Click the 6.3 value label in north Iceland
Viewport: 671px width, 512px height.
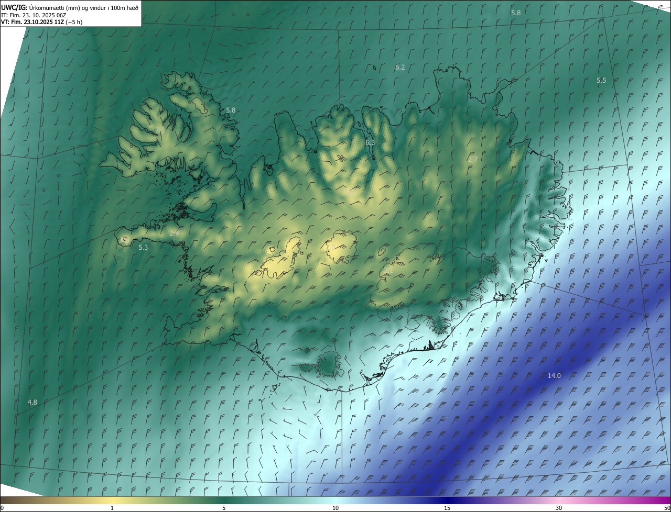pyautogui.click(x=370, y=142)
